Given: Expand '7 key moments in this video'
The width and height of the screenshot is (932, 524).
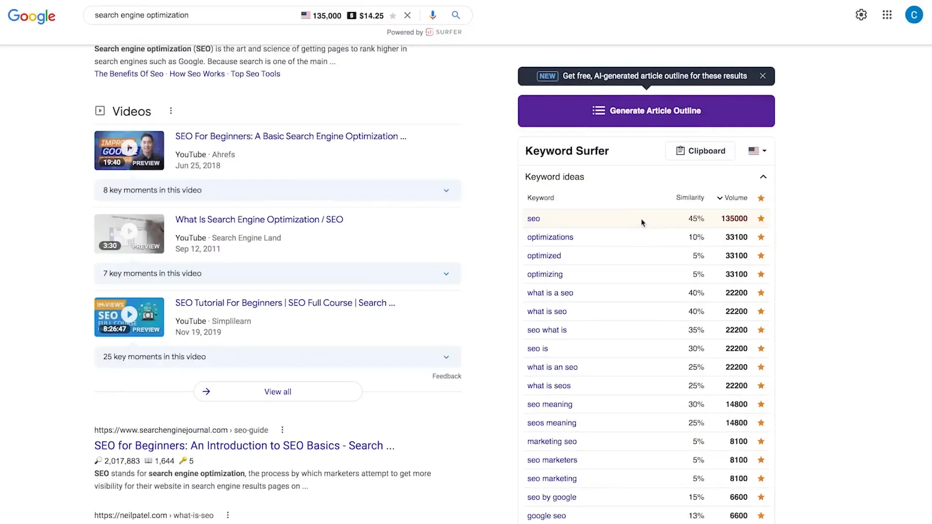Looking at the screenshot, I should click(278, 274).
